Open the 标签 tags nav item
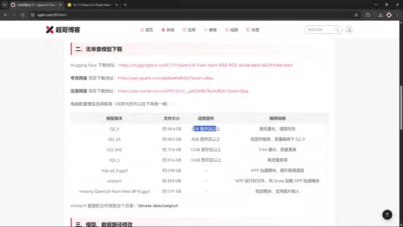Screen dimensions: 403x227 253,30
